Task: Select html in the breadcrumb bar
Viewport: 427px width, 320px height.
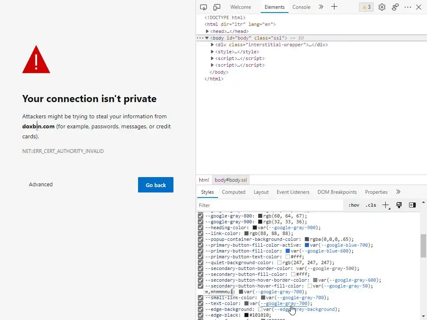Action: (203, 180)
